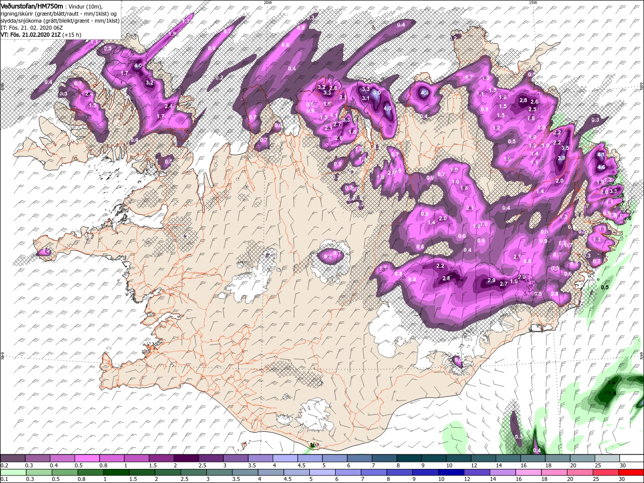Viewport: 644px width, 483px height.
Task: Click the Veðurstofan/HM750m title text
Action: click(32, 6)
